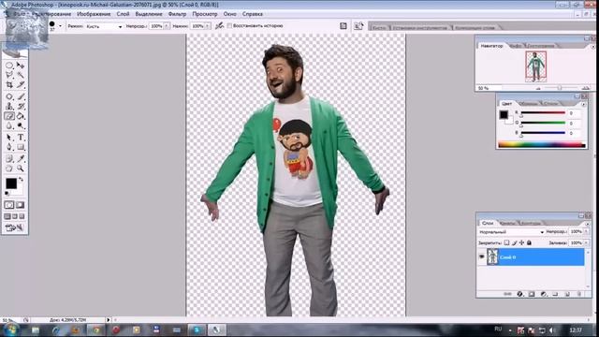Open foreground color swatch in toolbox
The image size is (599, 337).
tap(11, 183)
